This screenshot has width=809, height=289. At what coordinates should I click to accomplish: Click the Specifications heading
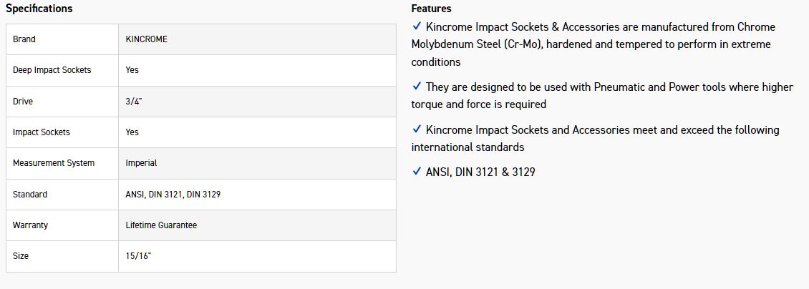pyautogui.click(x=39, y=9)
